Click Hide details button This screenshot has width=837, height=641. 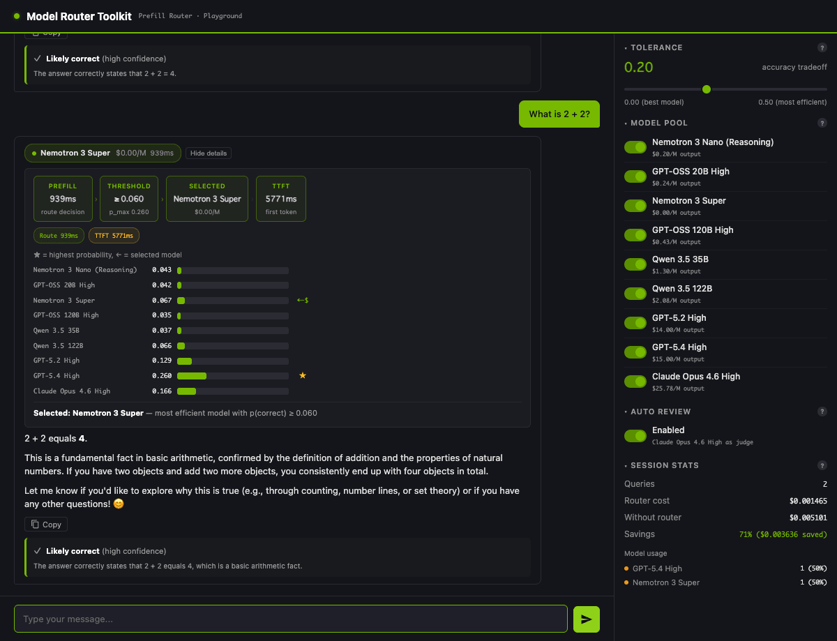(208, 153)
